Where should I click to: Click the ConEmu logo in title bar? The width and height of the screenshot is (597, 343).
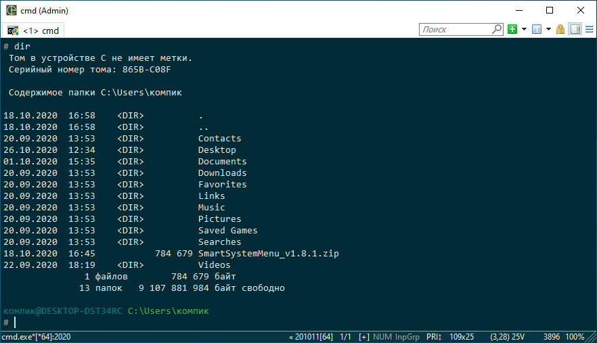(x=11, y=10)
